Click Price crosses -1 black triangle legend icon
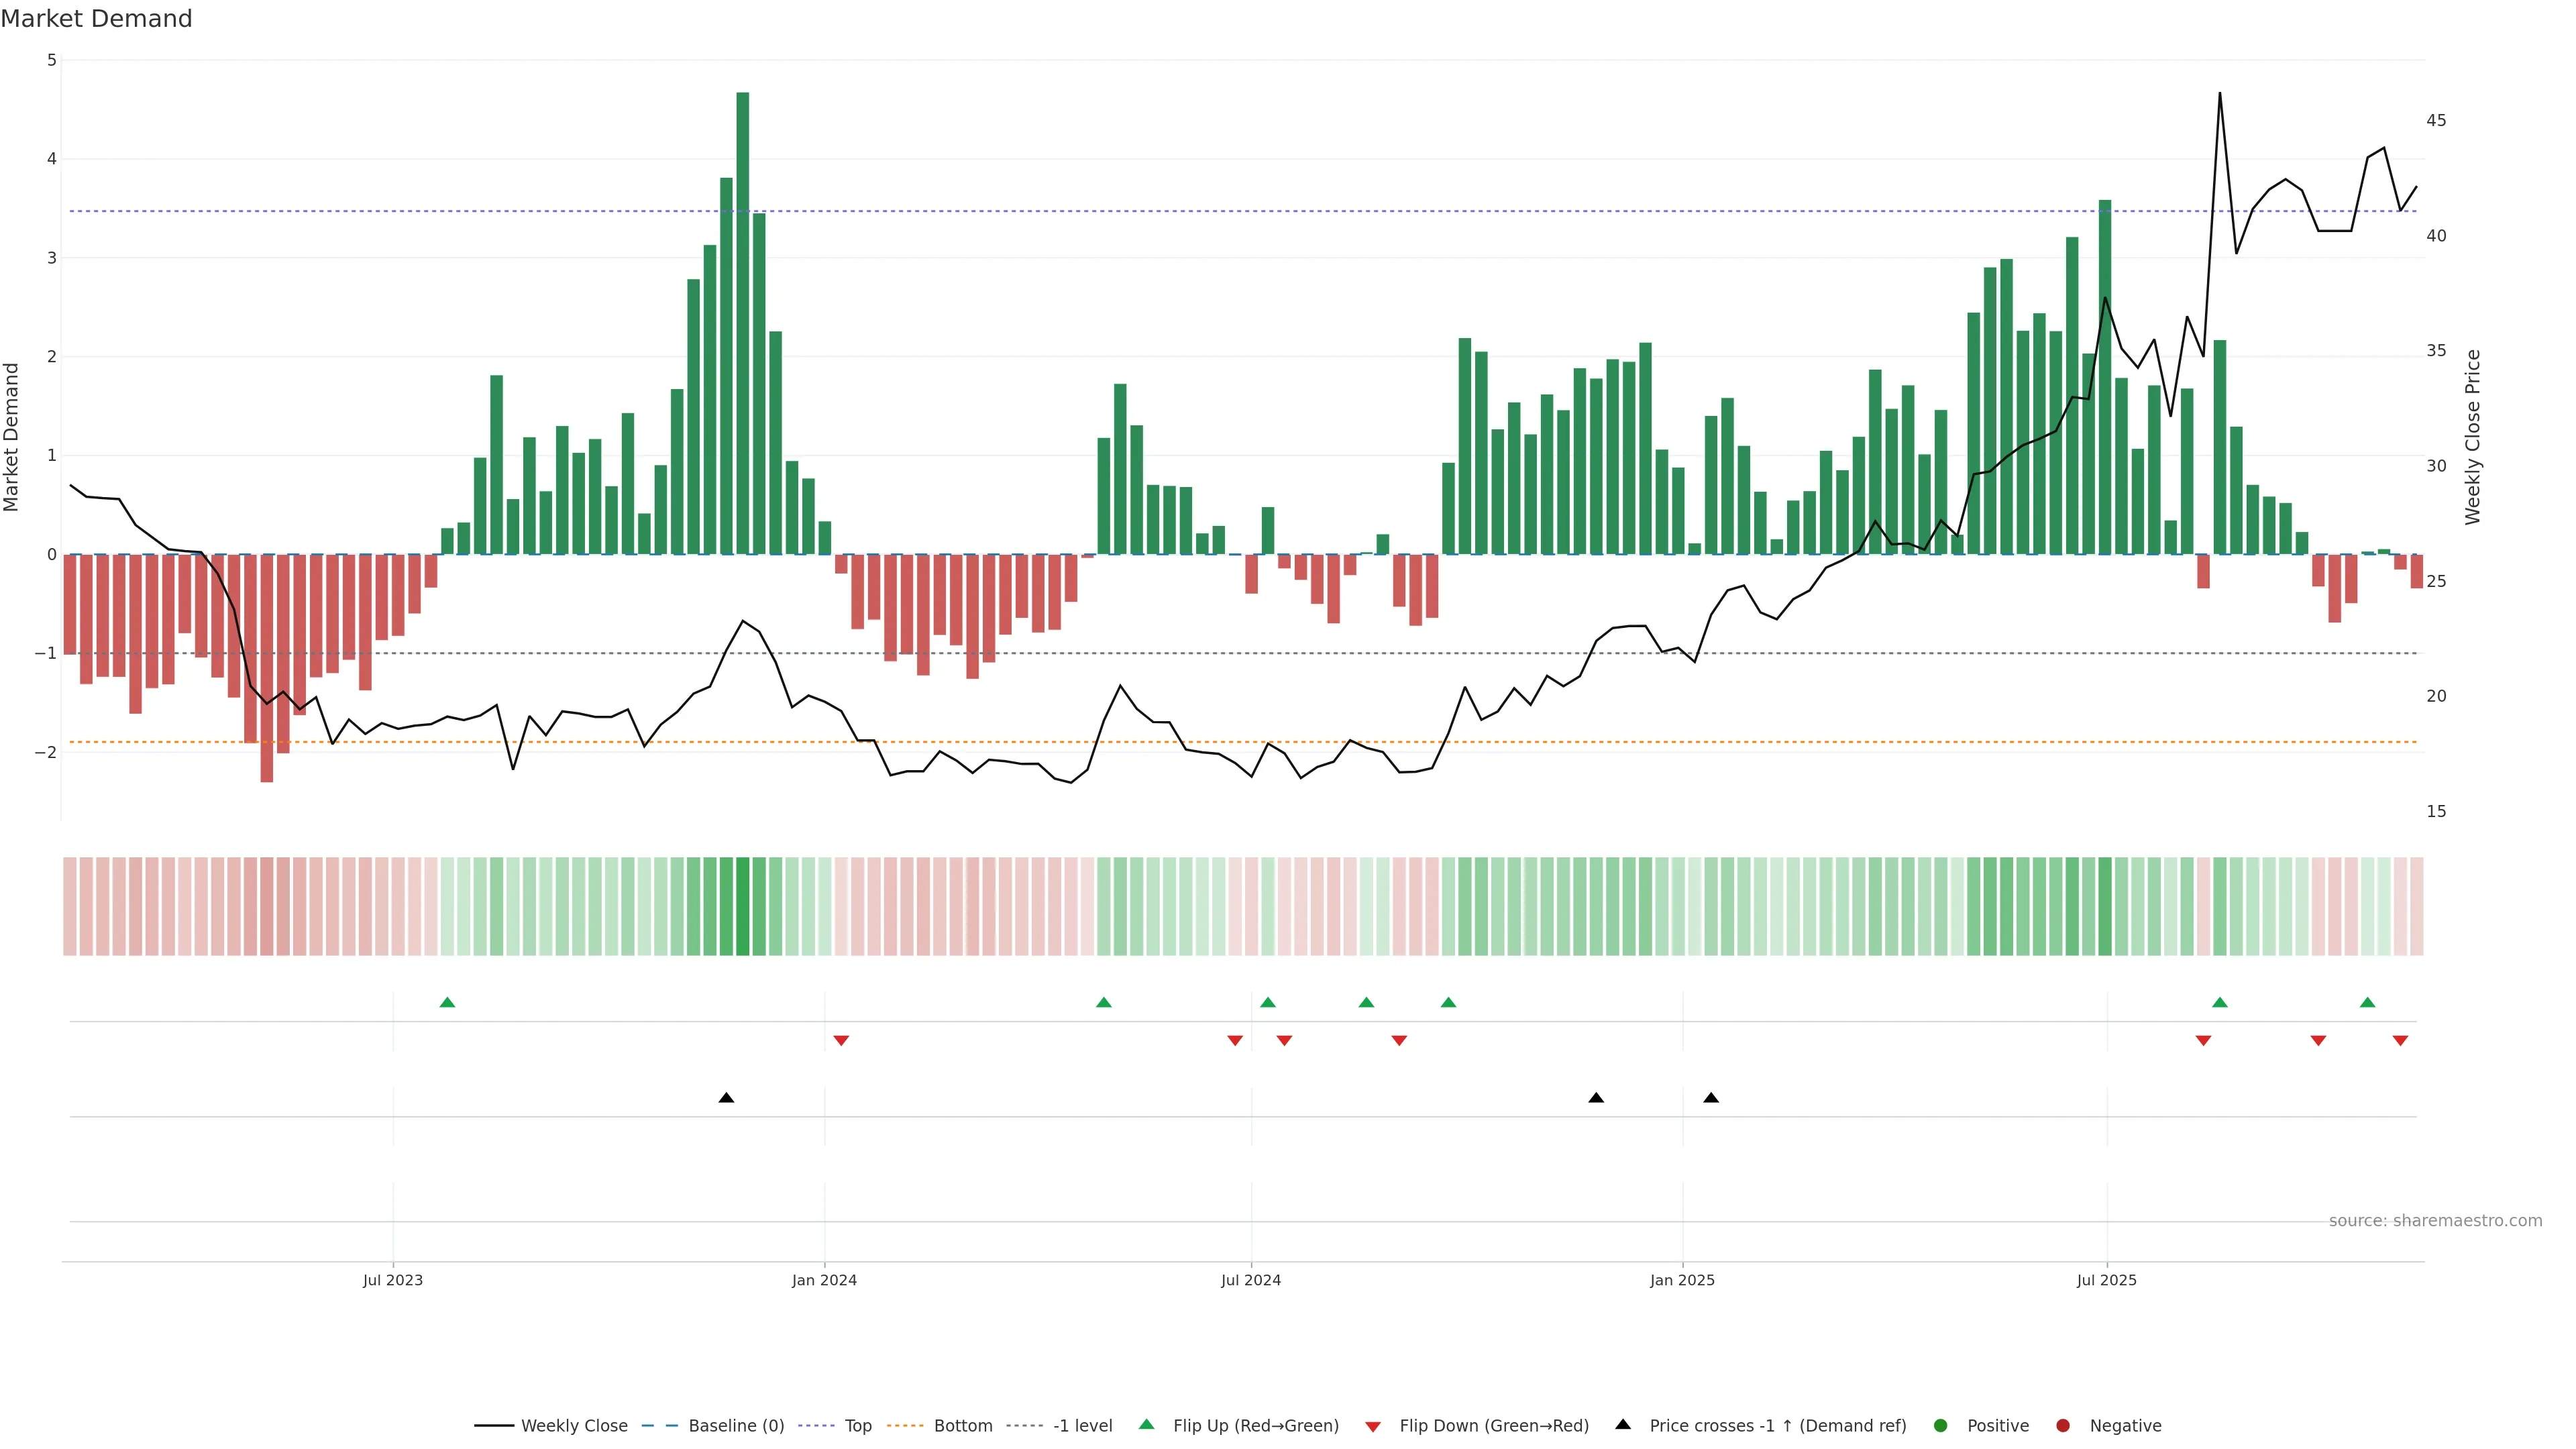Image resolution: width=2576 pixels, height=1449 pixels. coord(1623,1424)
